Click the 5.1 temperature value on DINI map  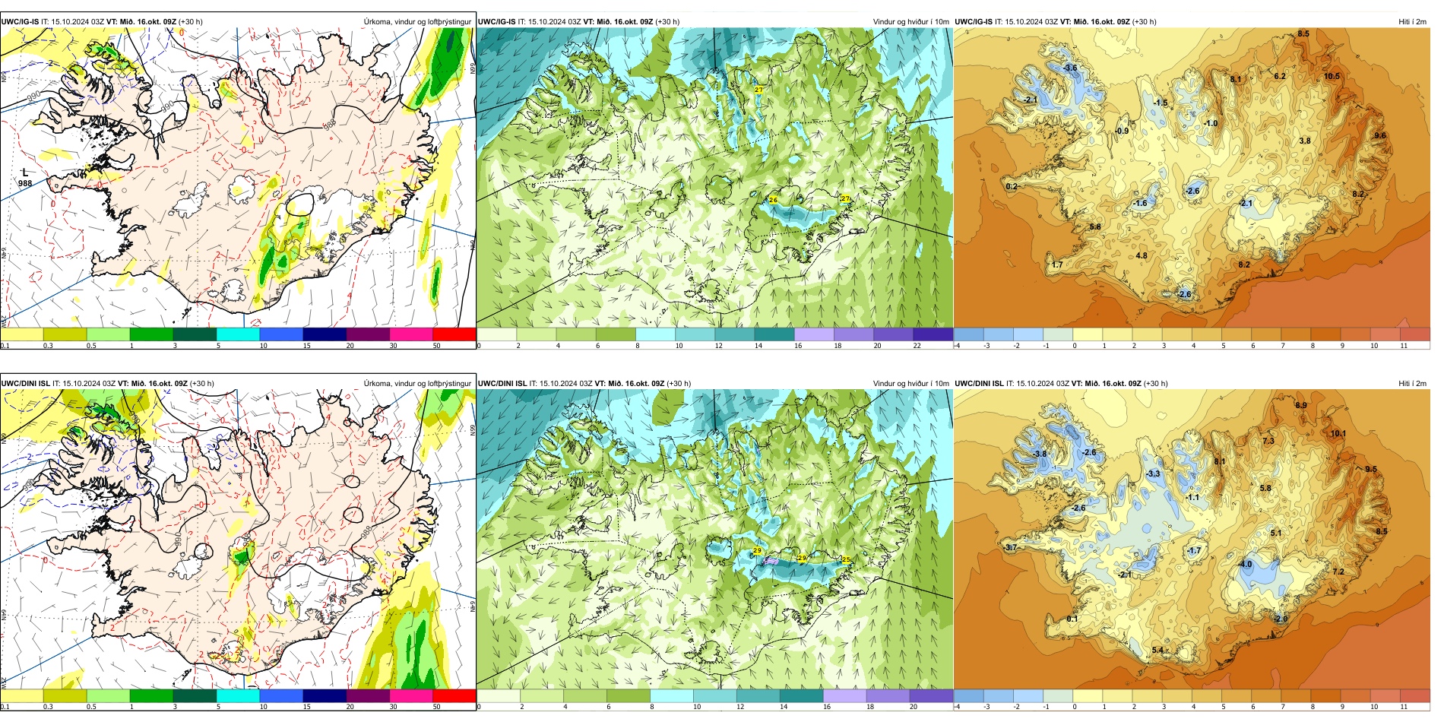point(1275,533)
